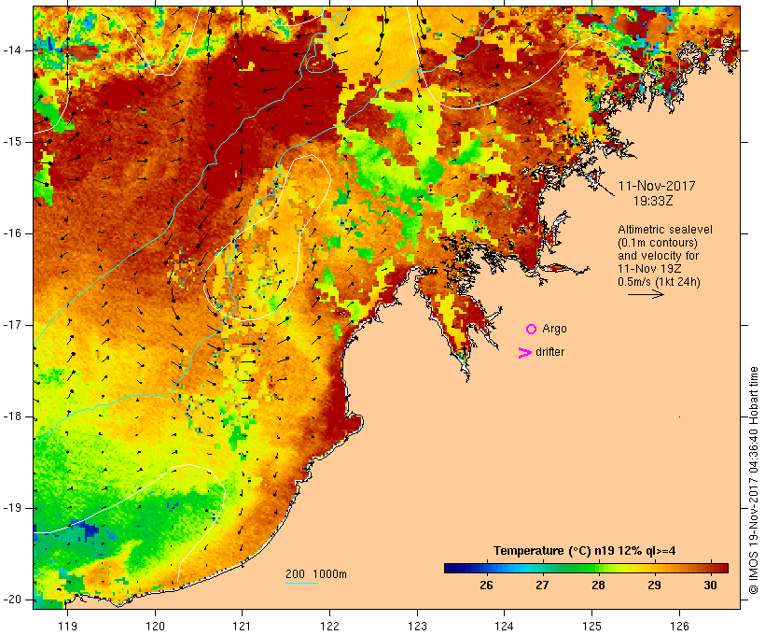Click the '123' longitude axis label
Screen dimensions: 765x635
pos(417,627)
